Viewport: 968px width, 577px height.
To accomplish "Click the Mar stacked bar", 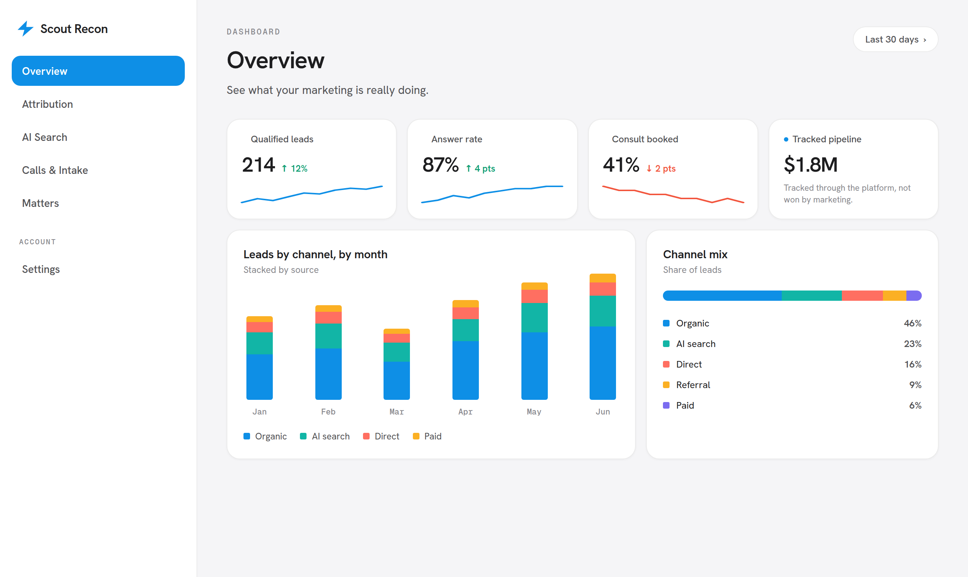I will click(397, 364).
